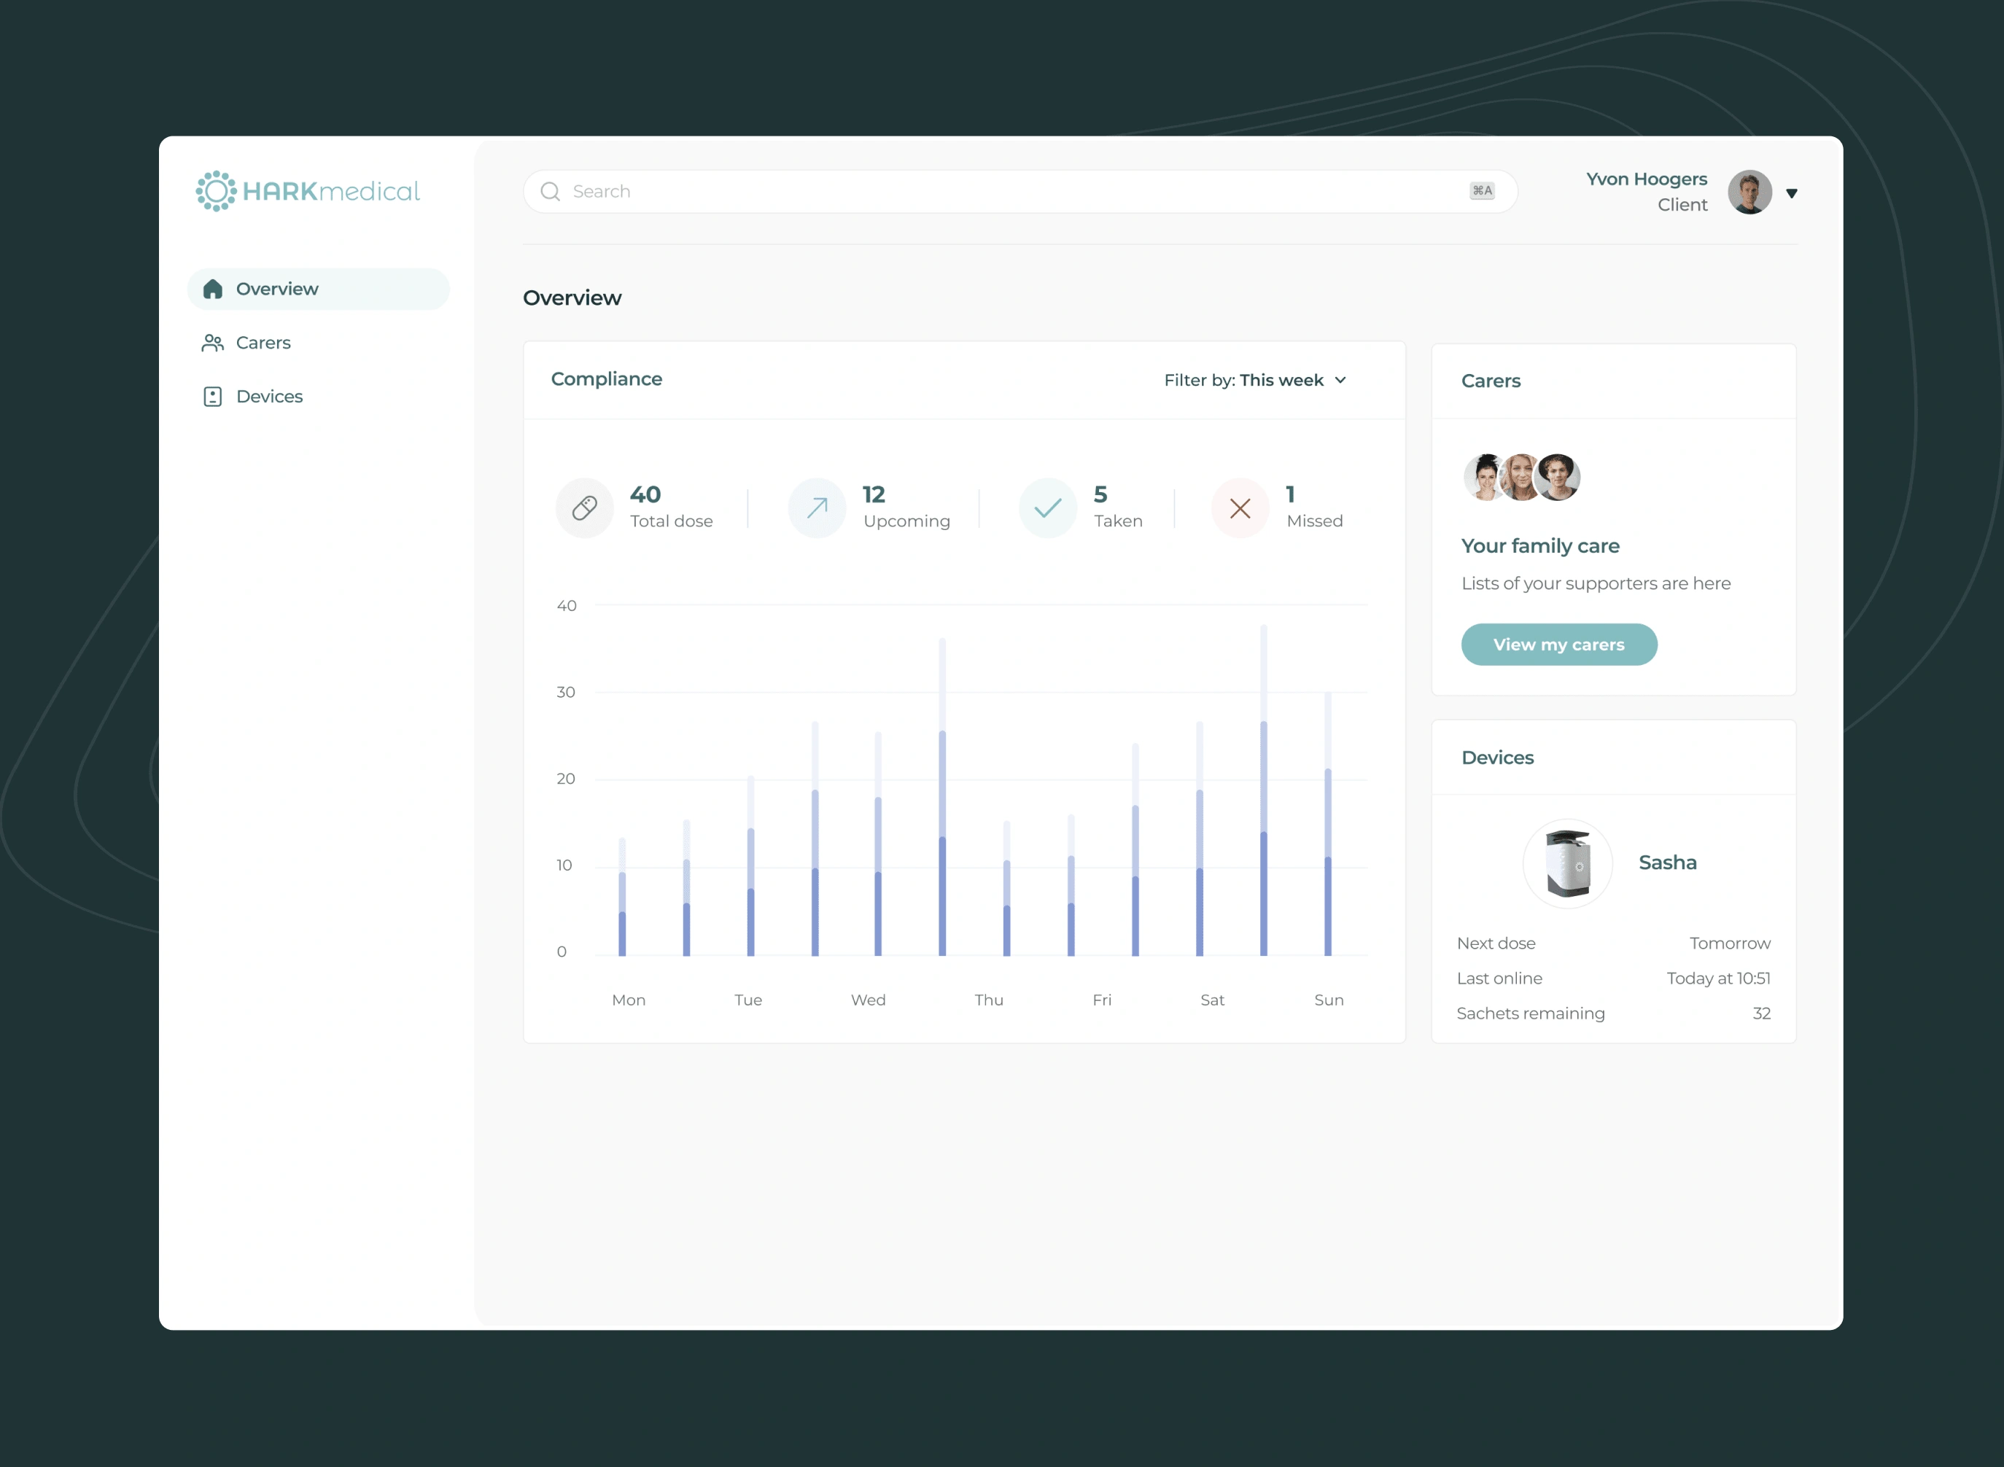Click the Yvon Hoogers name text
Viewport: 2004px width, 1467px height.
click(1646, 179)
